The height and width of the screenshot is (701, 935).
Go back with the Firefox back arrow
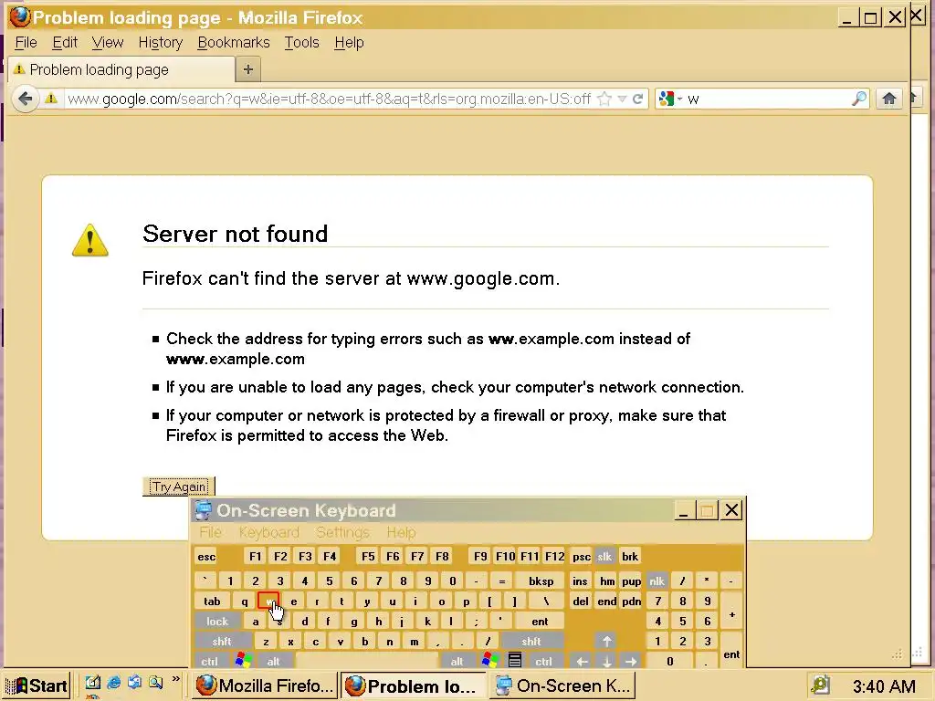pos(25,99)
